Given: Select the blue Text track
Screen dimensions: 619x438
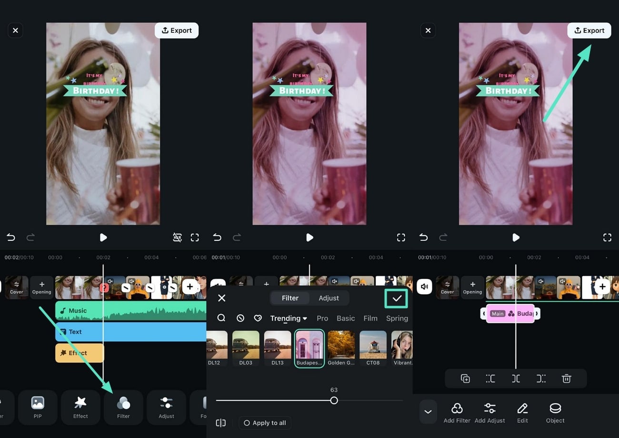Looking at the screenshot, I should tap(131, 332).
